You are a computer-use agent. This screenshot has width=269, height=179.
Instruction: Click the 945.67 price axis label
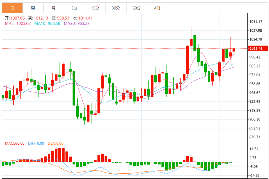point(255,93)
